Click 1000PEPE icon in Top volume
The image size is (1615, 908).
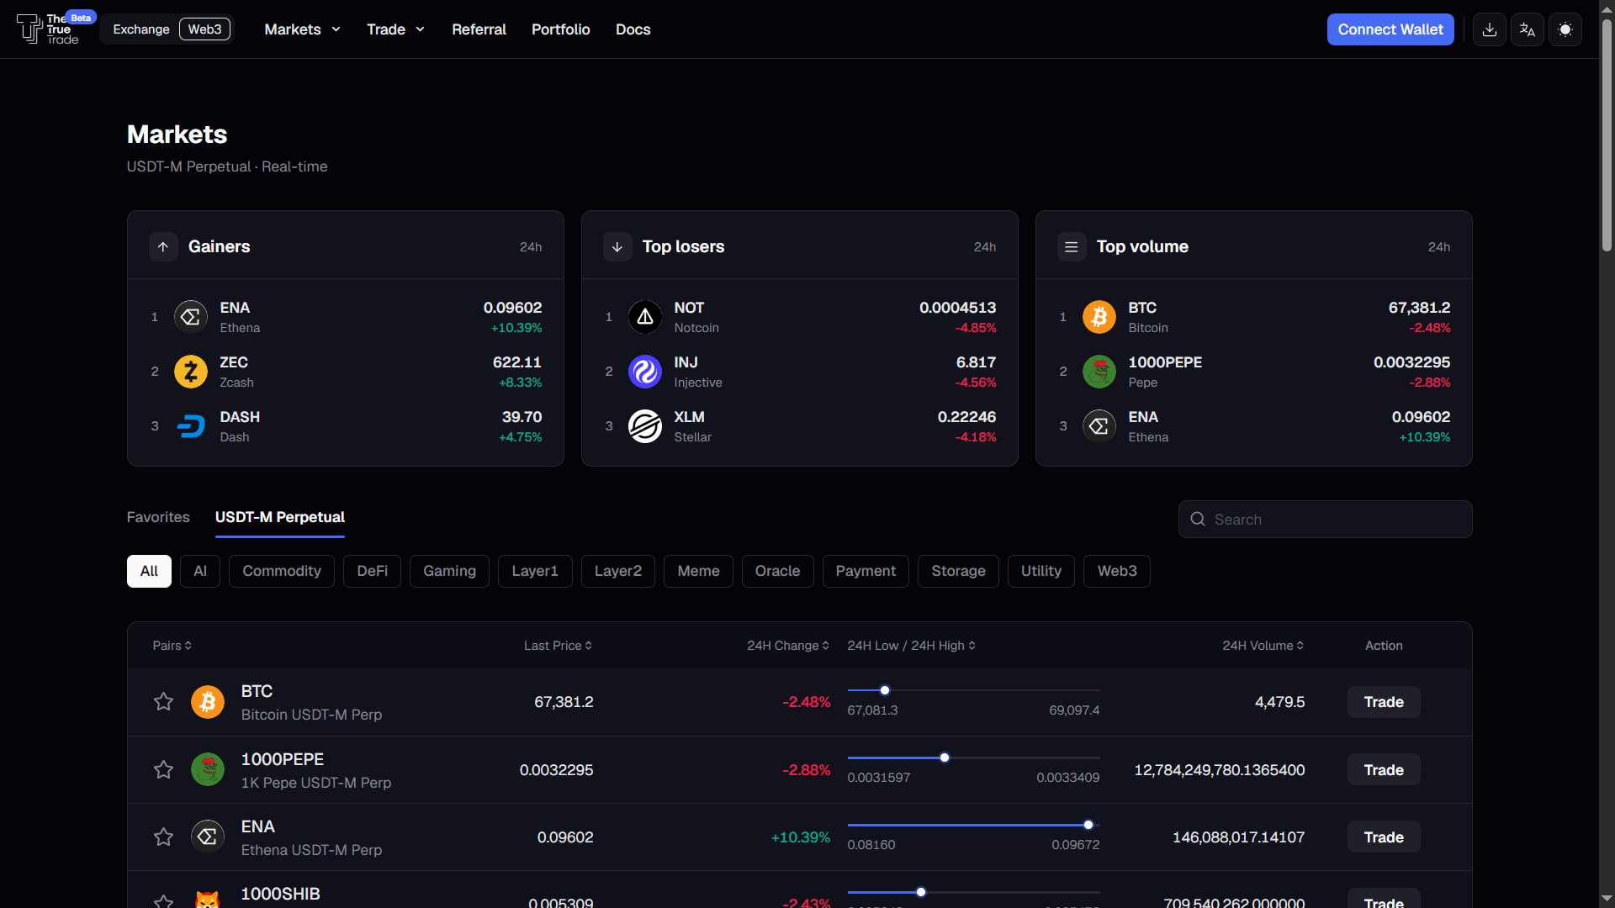tap(1099, 372)
